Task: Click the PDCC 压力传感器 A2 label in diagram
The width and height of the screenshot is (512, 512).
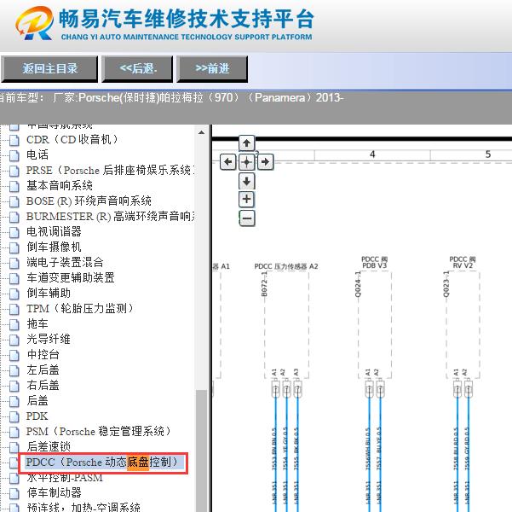Action: pyautogui.click(x=286, y=266)
